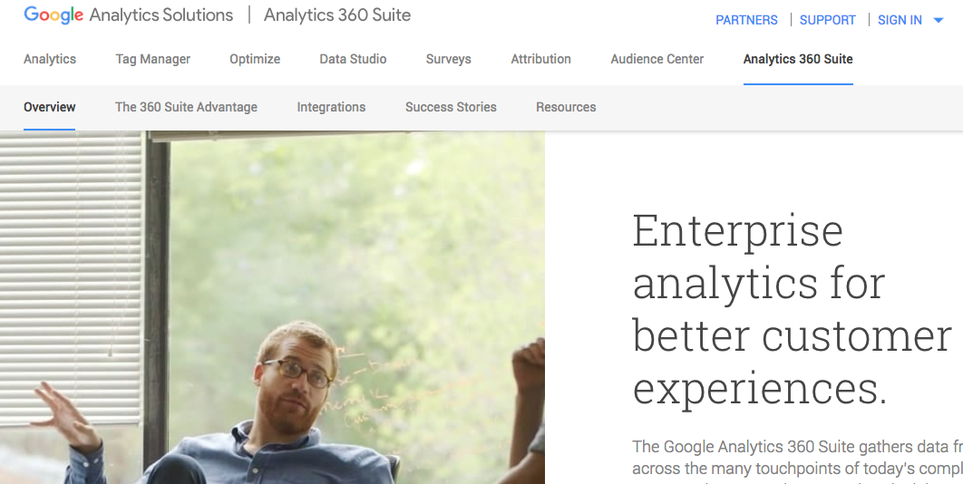
Task: Go to the Resources sub-tab
Action: click(566, 107)
